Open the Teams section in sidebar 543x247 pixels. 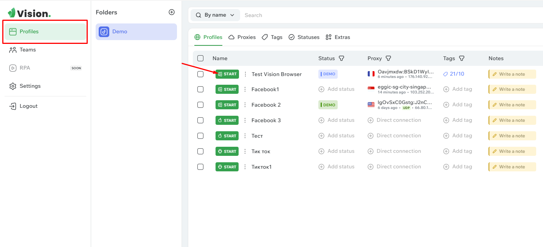point(45,50)
